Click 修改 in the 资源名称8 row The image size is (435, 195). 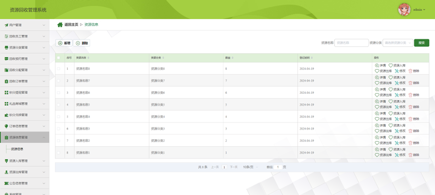tap(400, 71)
